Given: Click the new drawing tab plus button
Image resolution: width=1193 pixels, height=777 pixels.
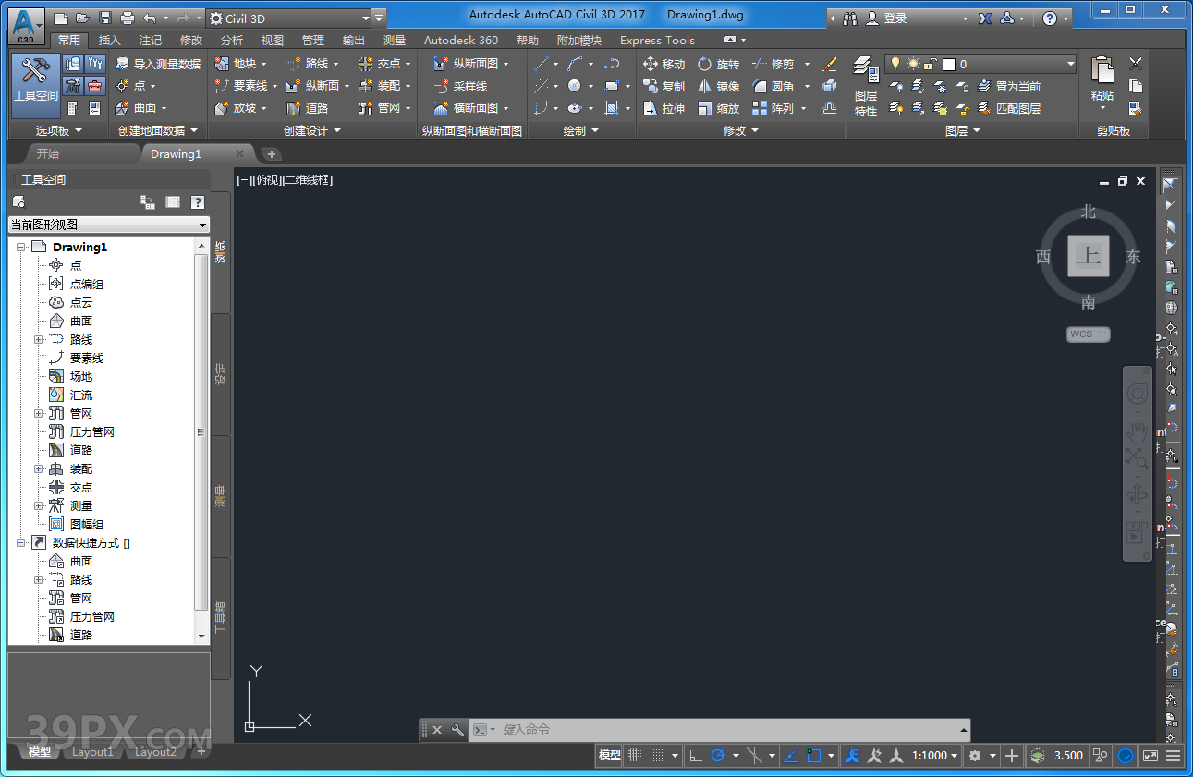Looking at the screenshot, I should point(272,153).
